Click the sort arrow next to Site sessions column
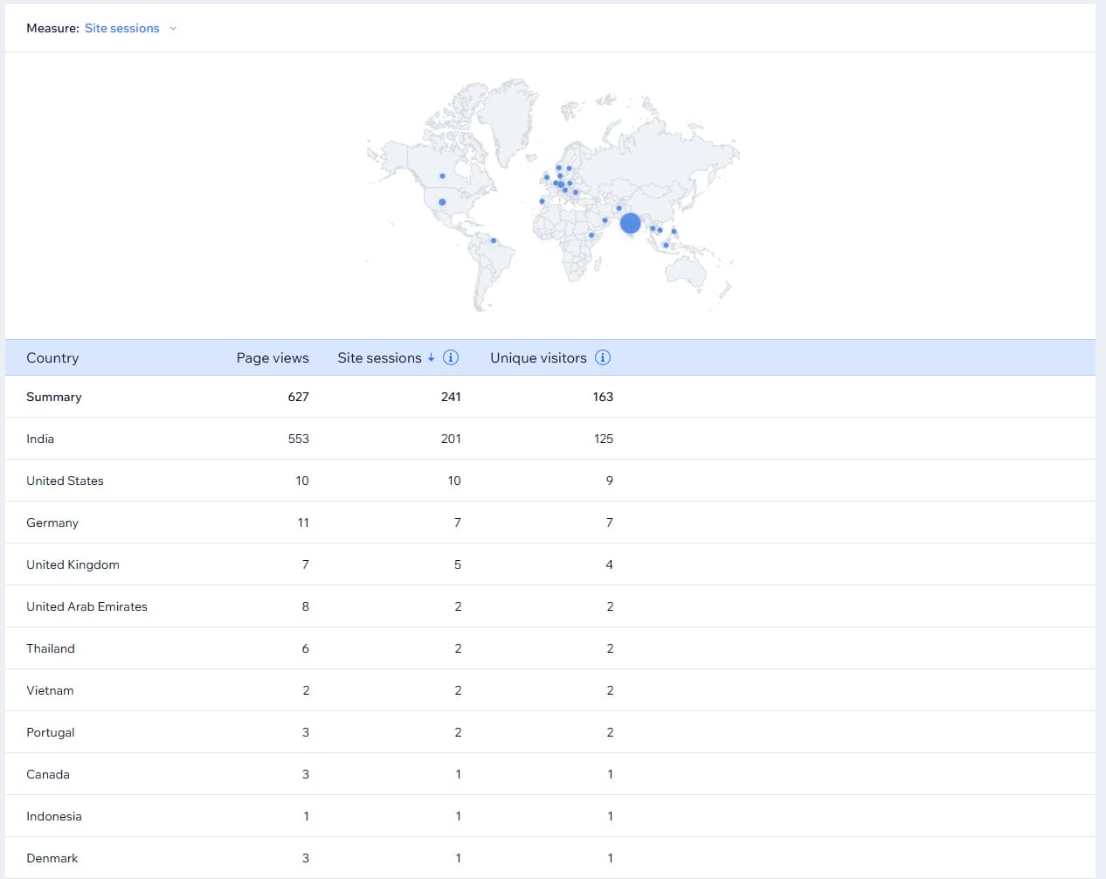Screen dimensions: 1106x879 point(431,357)
